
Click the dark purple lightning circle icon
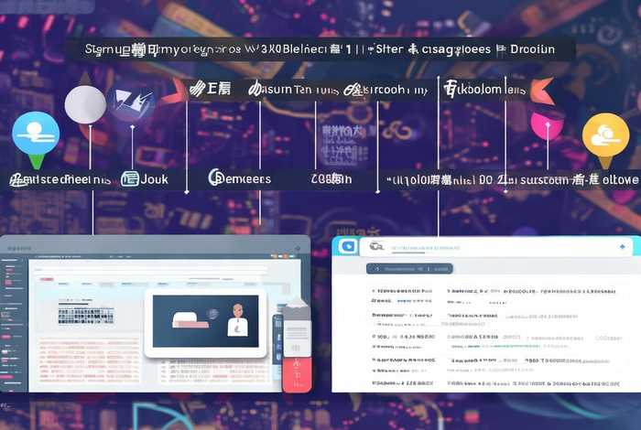point(131,103)
